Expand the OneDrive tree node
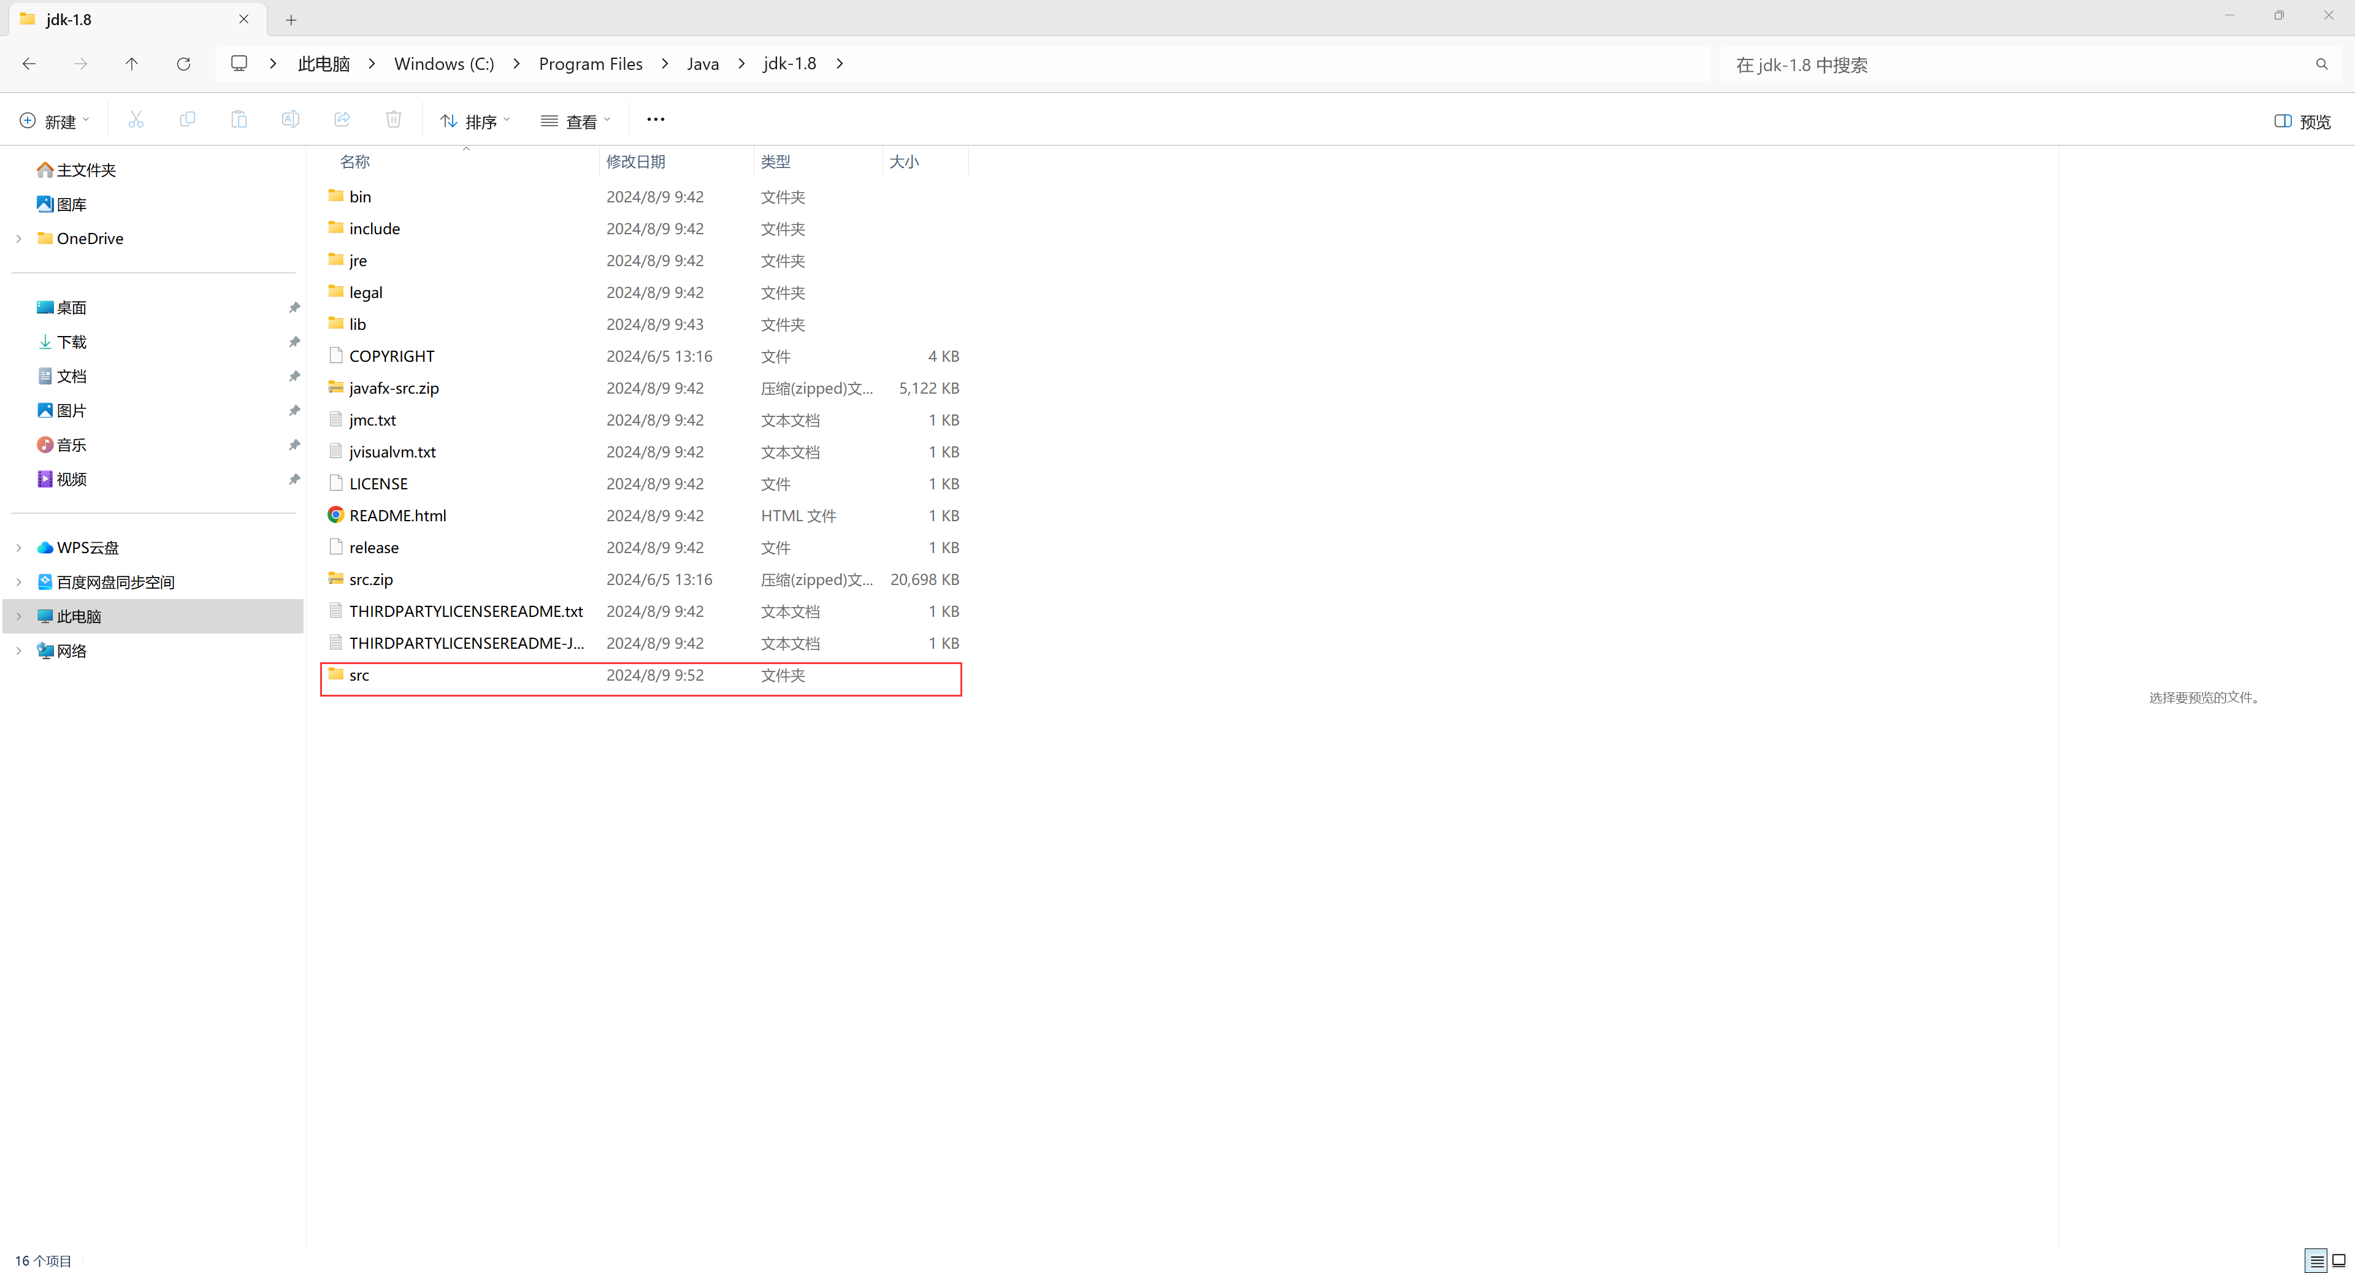This screenshot has height=1273, width=2355. [19, 239]
